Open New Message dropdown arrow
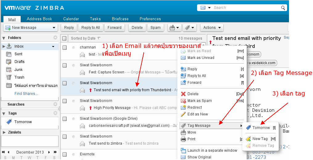 (x=54, y=28)
